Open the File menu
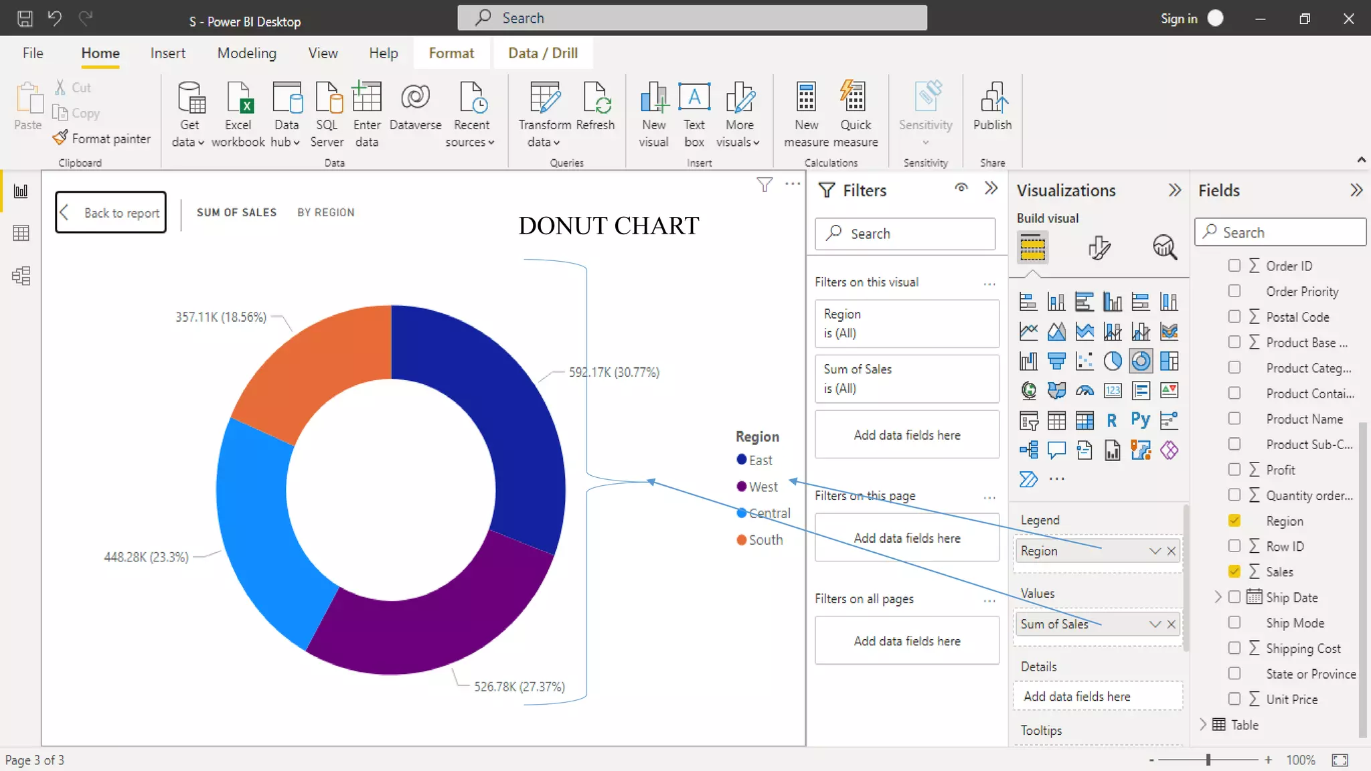Image resolution: width=1371 pixels, height=771 pixels. 33,53
